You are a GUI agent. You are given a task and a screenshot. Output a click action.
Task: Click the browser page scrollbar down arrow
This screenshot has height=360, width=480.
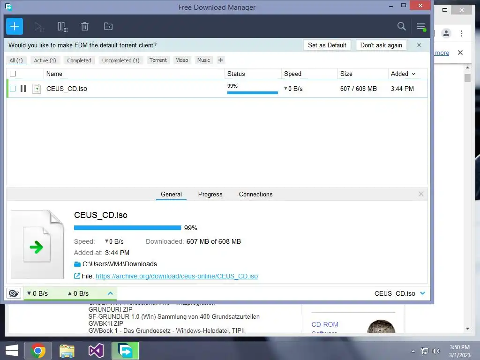pyautogui.click(x=467, y=329)
